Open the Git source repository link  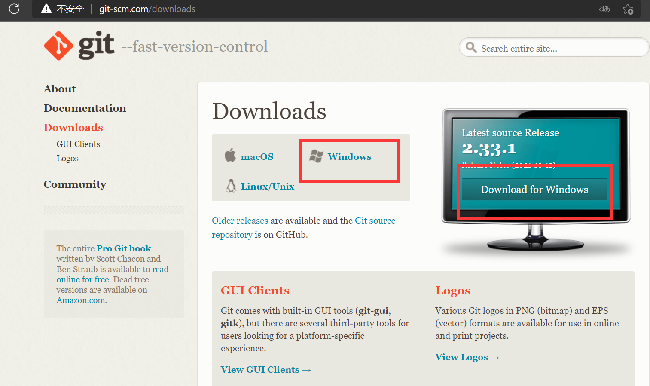tap(304, 227)
